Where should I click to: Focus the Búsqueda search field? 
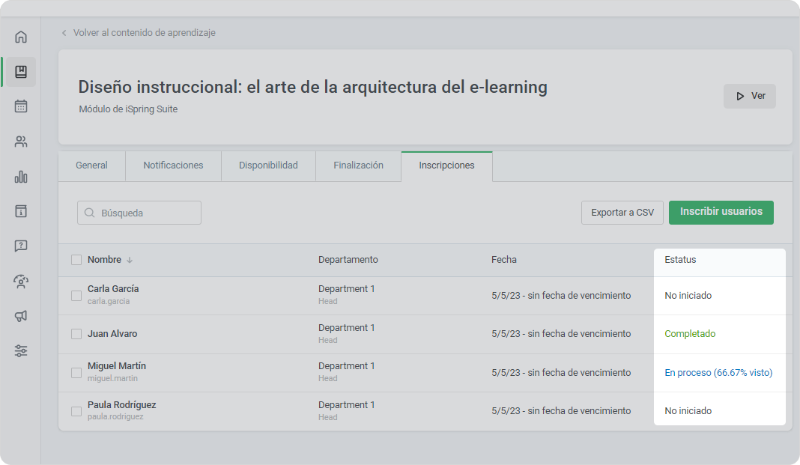coord(139,213)
